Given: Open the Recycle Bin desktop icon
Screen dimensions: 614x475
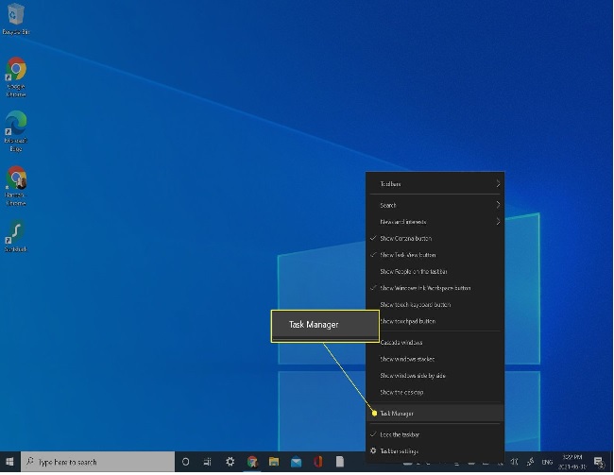Looking at the screenshot, I should (x=16, y=19).
